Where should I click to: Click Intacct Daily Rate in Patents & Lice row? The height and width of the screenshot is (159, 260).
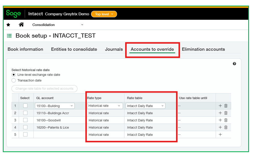140,127
